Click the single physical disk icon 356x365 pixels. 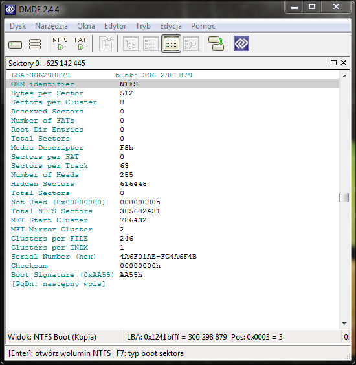16,45
